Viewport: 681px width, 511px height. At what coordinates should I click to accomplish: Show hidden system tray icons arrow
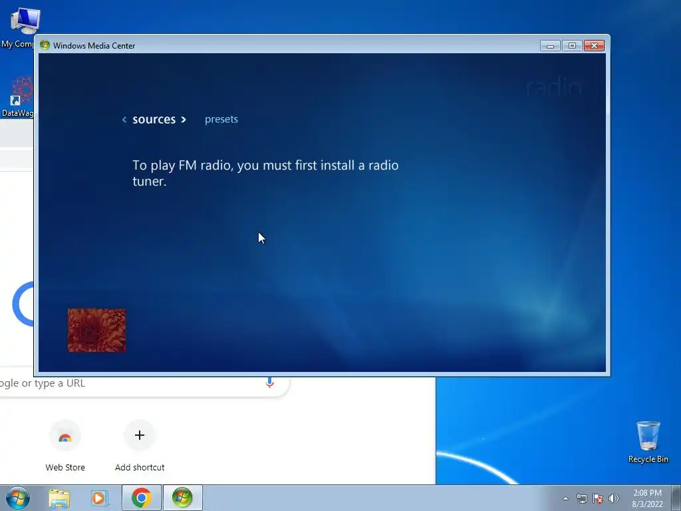[565, 498]
